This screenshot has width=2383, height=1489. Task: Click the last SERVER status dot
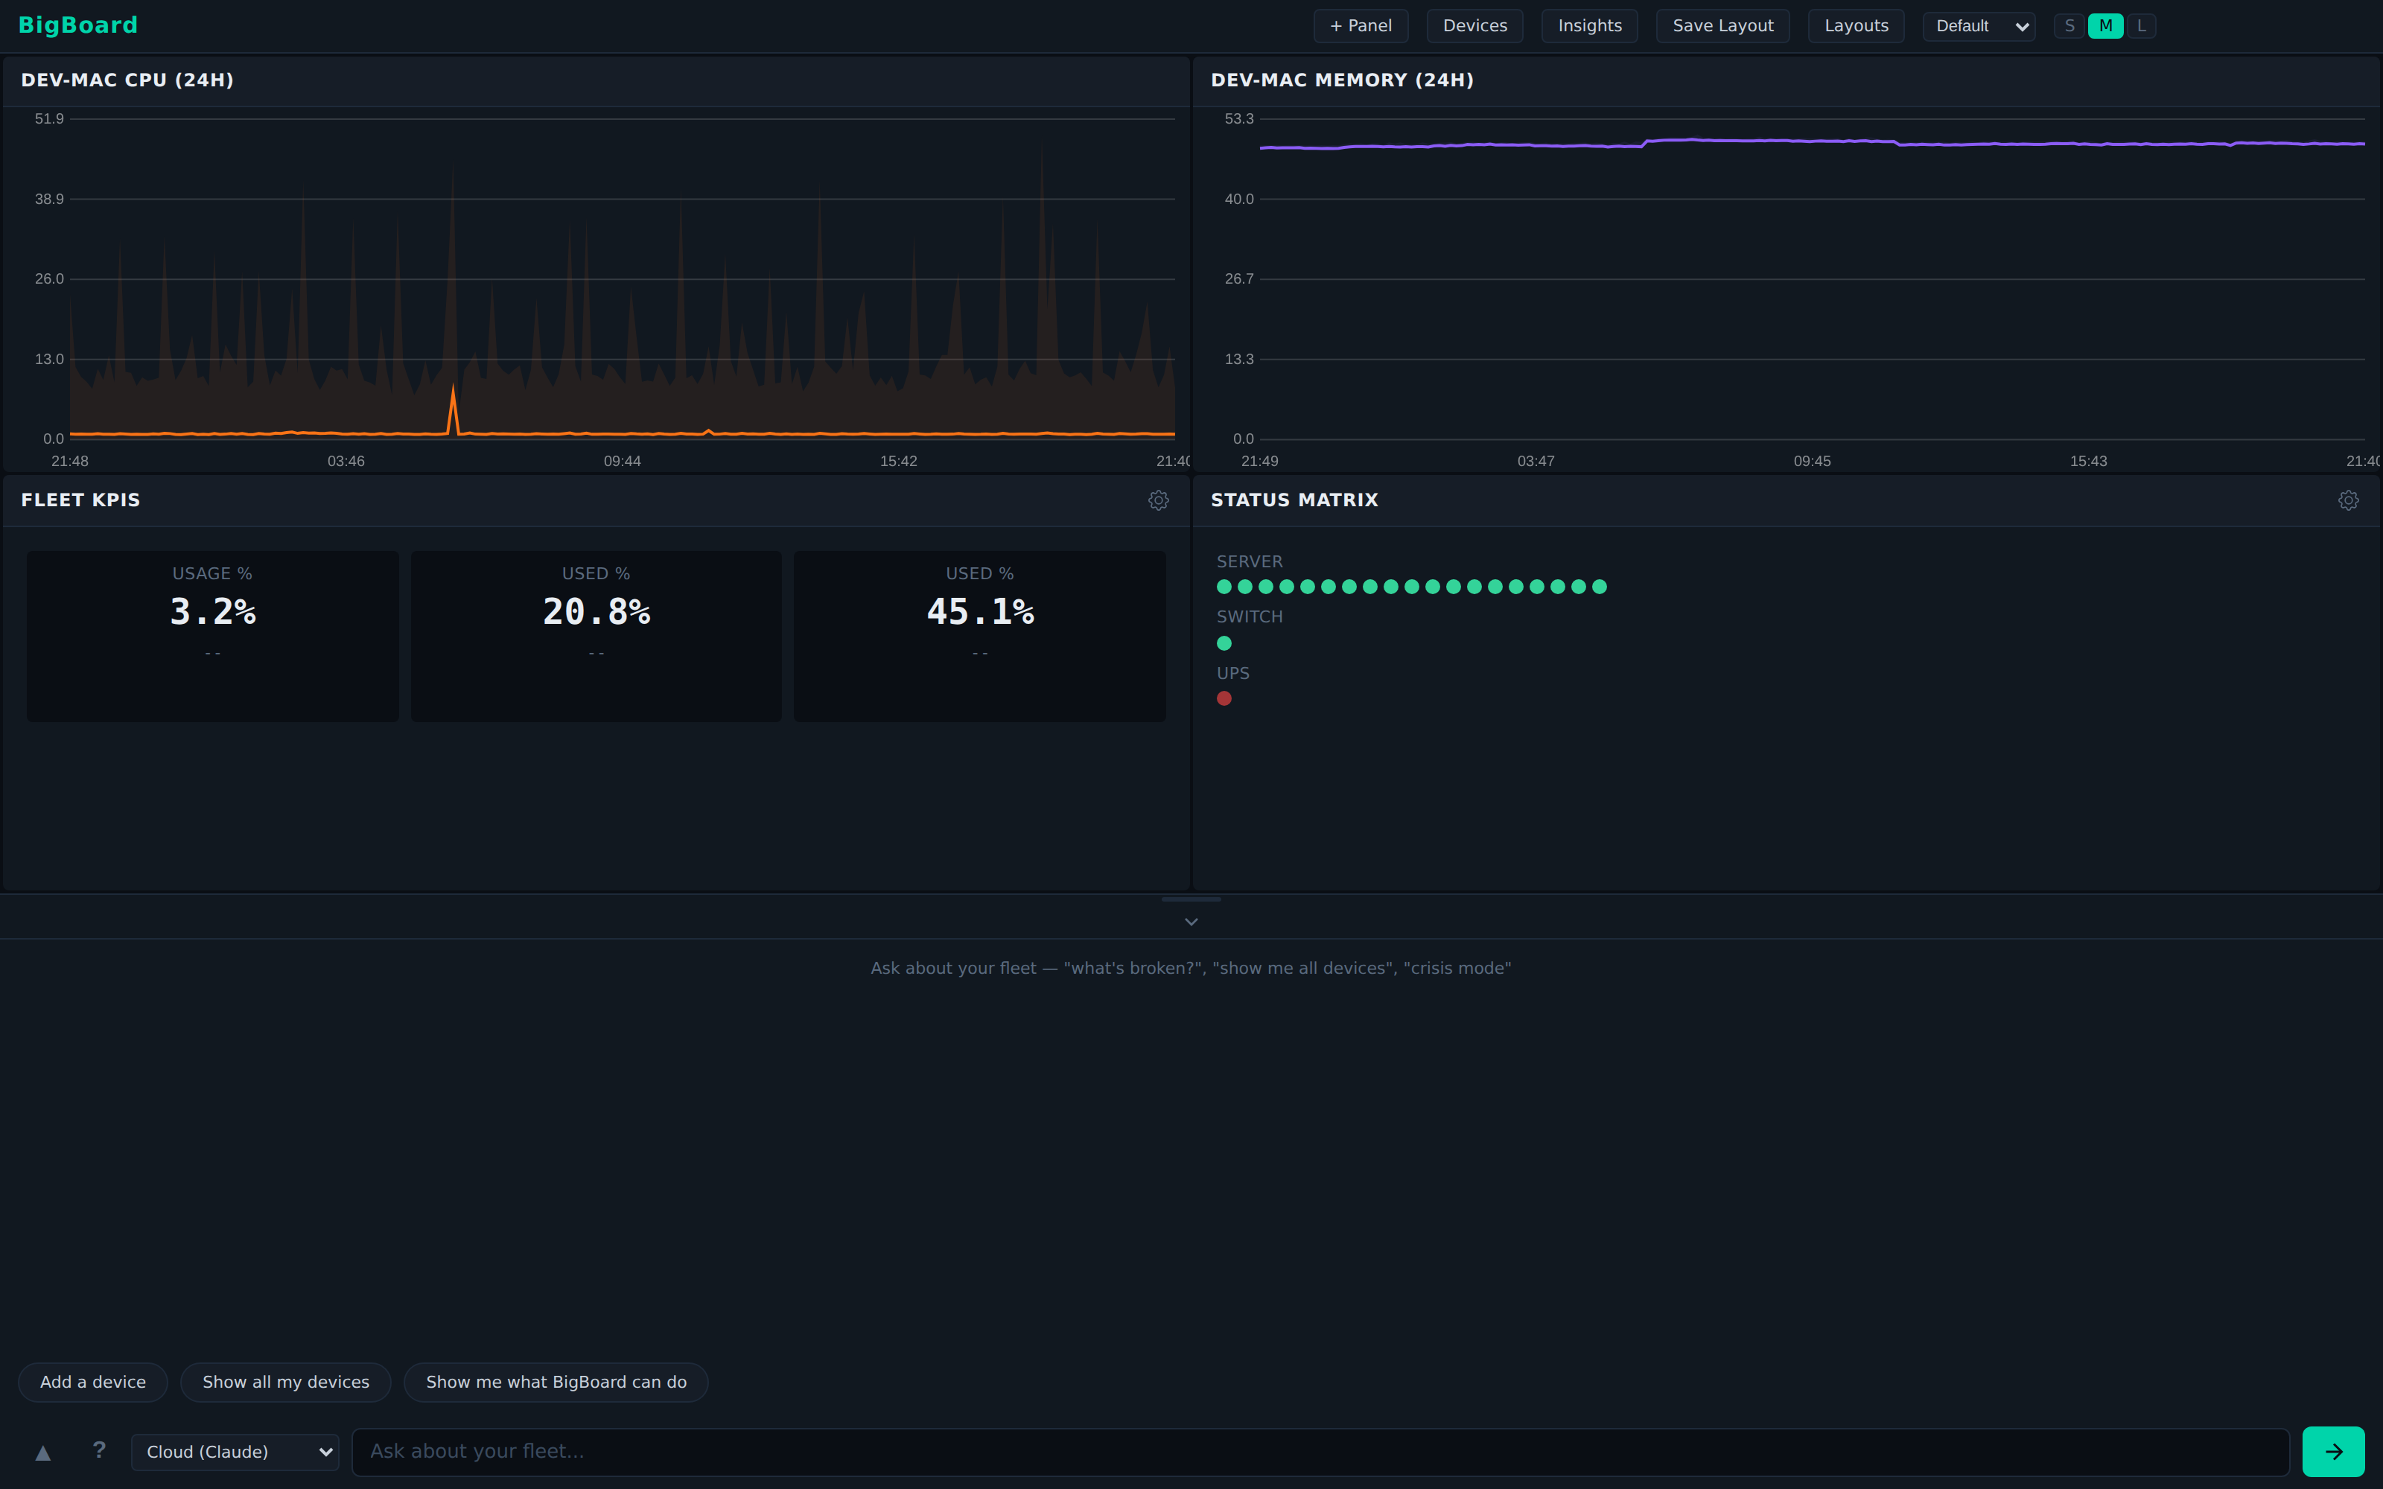pos(1599,587)
